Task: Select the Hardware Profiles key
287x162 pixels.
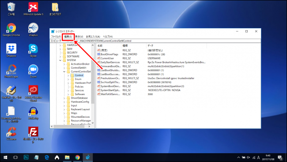Action: coord(83,83)
